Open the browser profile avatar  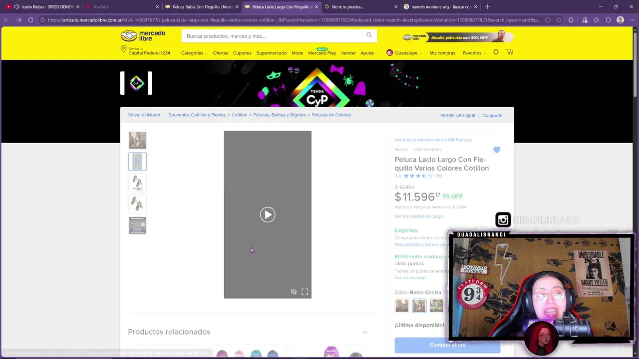[x=620, y=20]
